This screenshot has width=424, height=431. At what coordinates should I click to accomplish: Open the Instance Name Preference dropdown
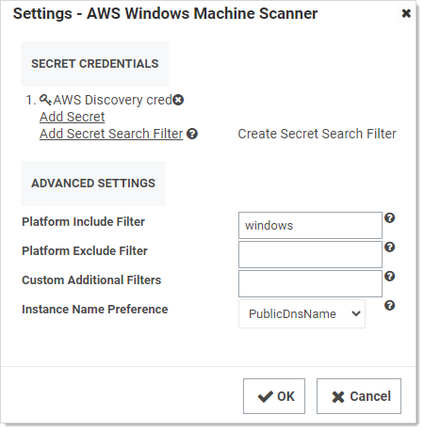pyautogui.click(x=302, y=313)
